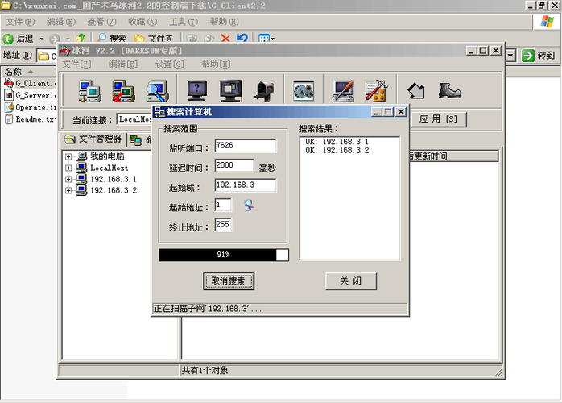
Task: Click the 更新时间 column header
Action: point(453,156)
